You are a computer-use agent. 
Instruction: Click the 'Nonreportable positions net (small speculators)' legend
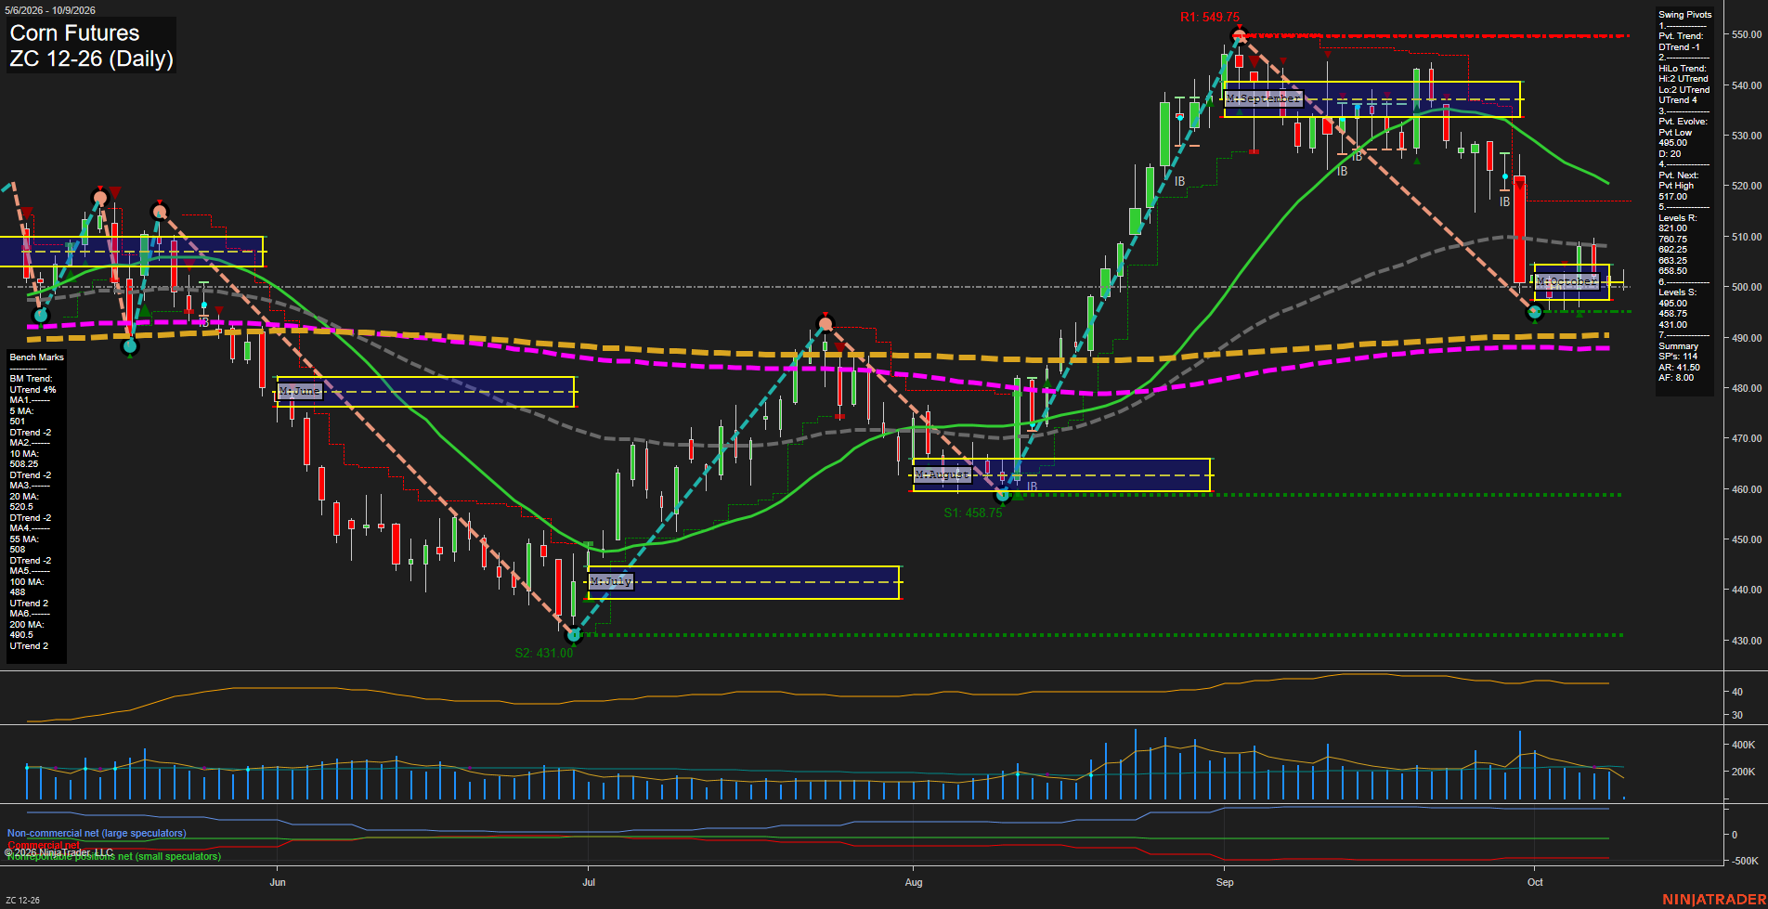[x=114, y=857]
